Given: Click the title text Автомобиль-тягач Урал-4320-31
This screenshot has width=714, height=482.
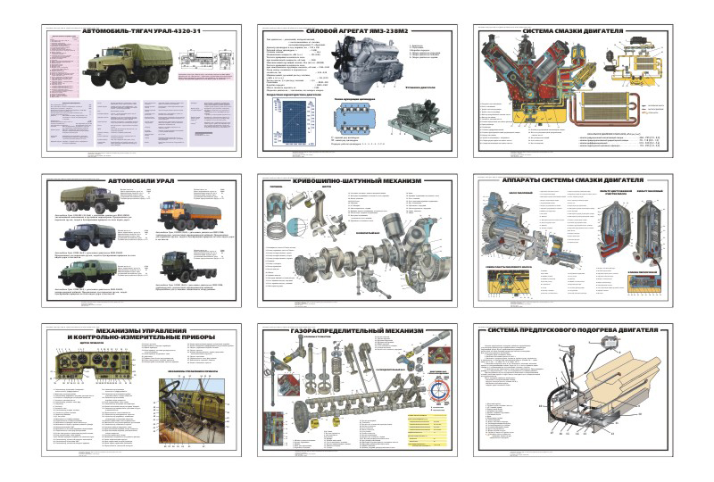Looking at the screenshot, I should (x=141, y=31).
